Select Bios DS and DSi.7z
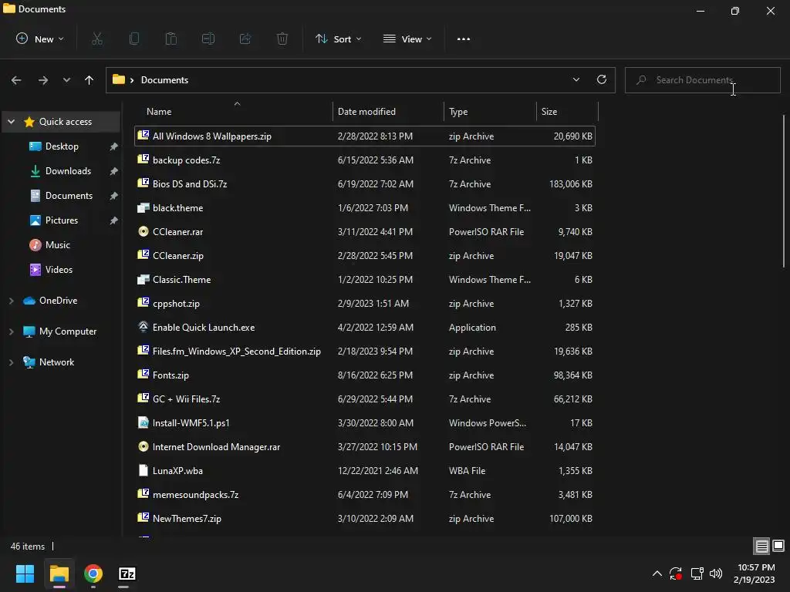 click(365, 183)
